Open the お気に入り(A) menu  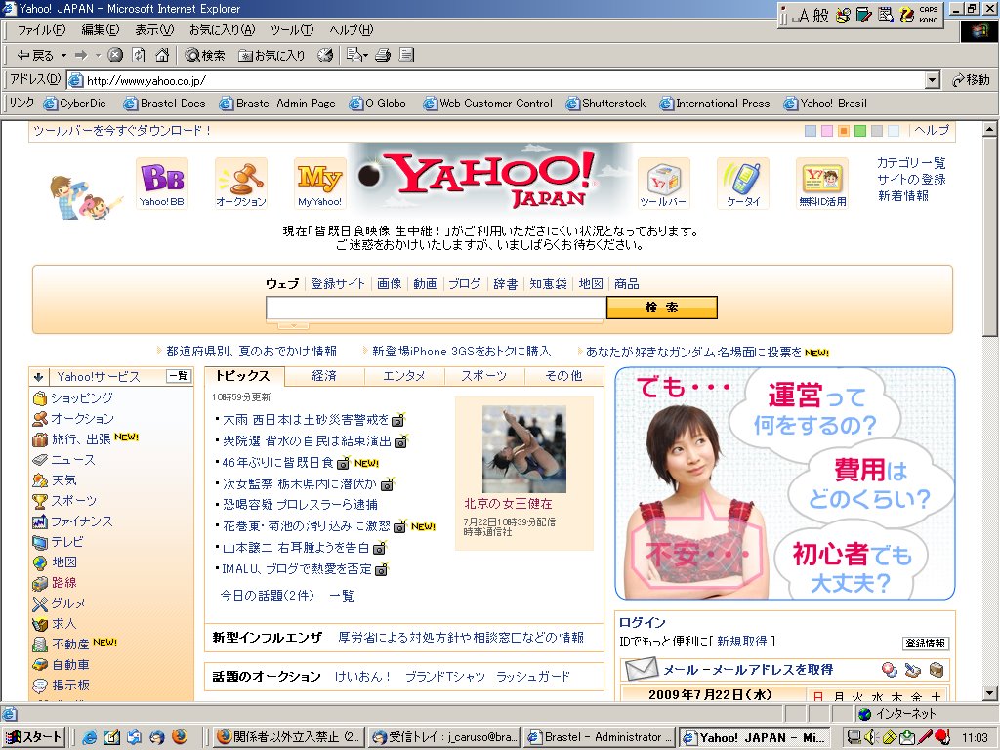click(x=222, y=30)
